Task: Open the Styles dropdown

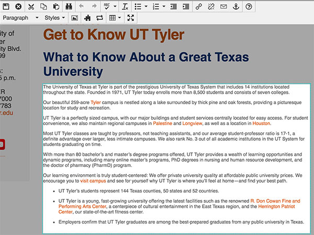Action: [54, 18]
